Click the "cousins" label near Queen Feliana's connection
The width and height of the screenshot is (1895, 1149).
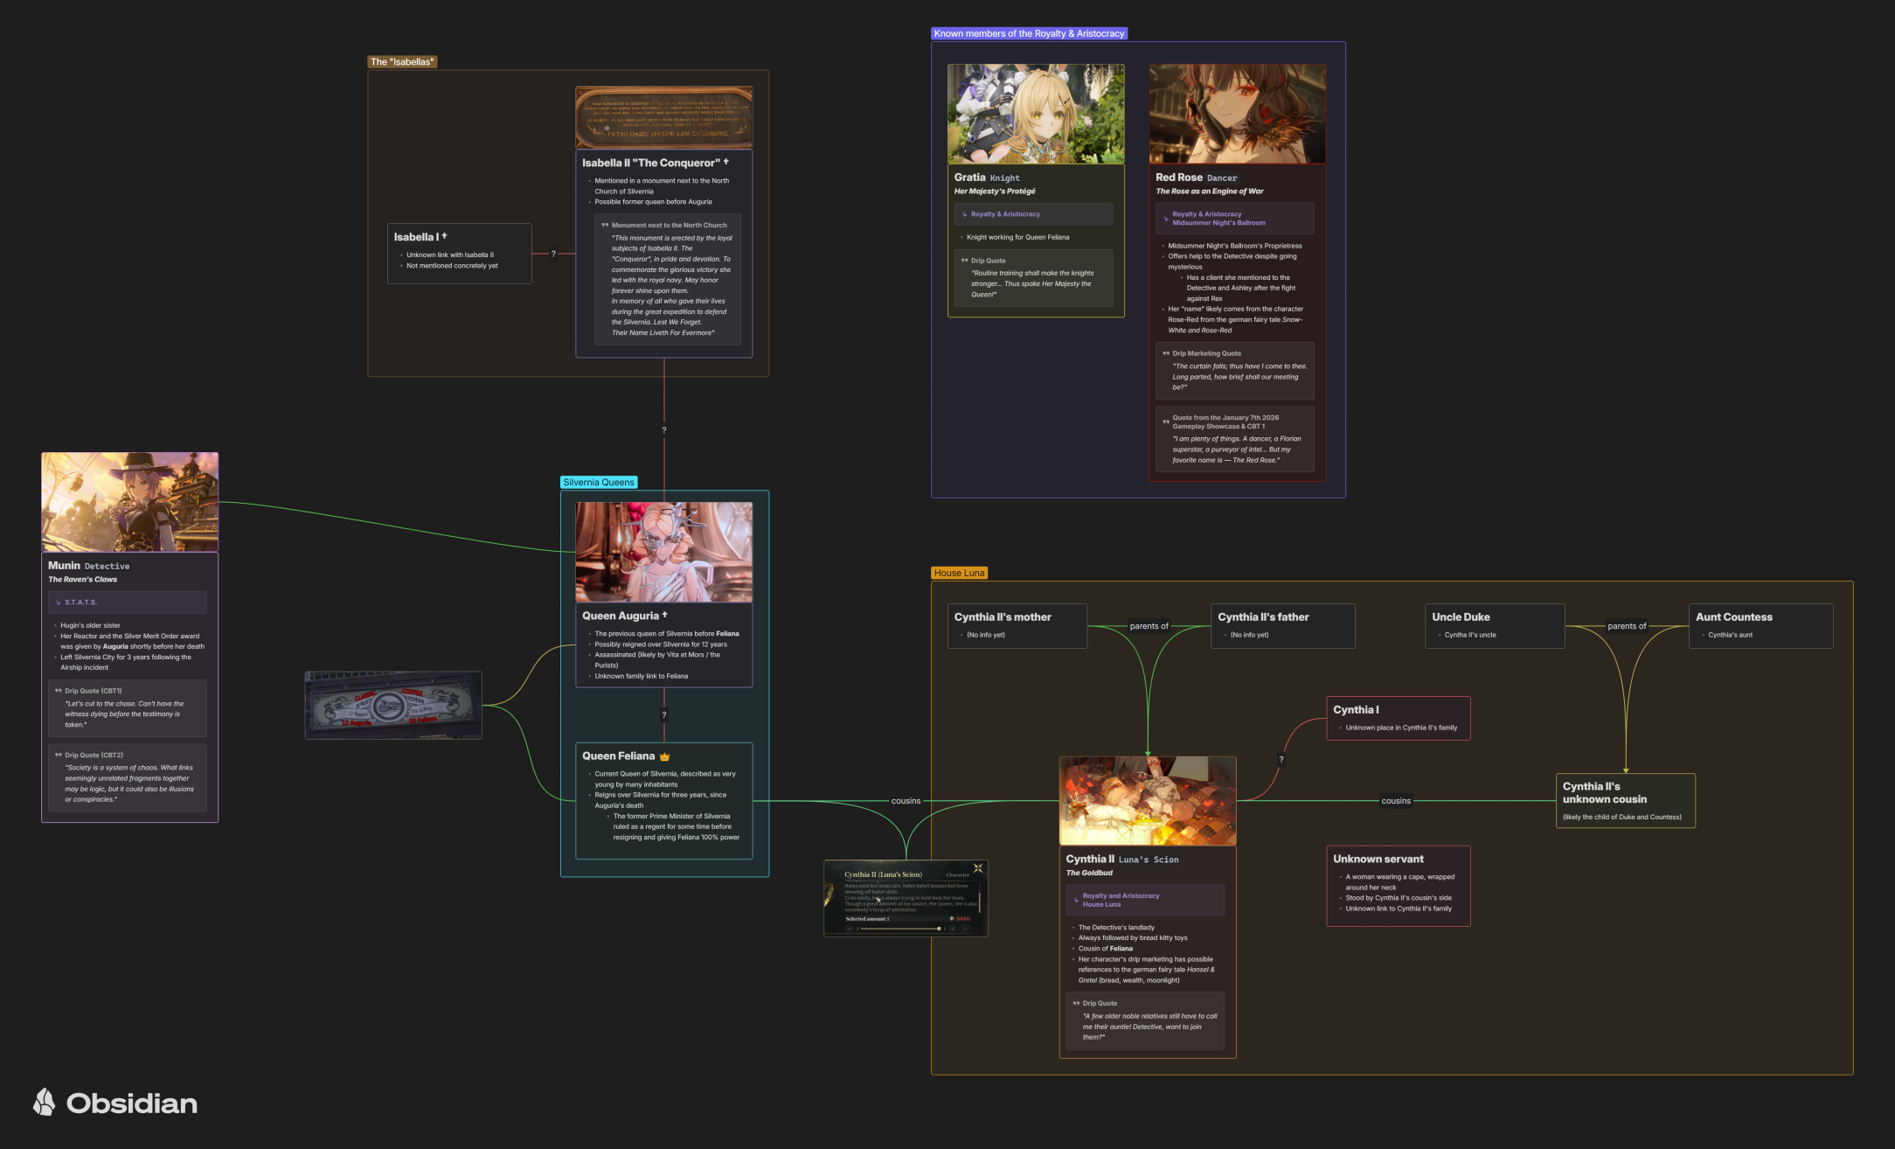[906, 801]
